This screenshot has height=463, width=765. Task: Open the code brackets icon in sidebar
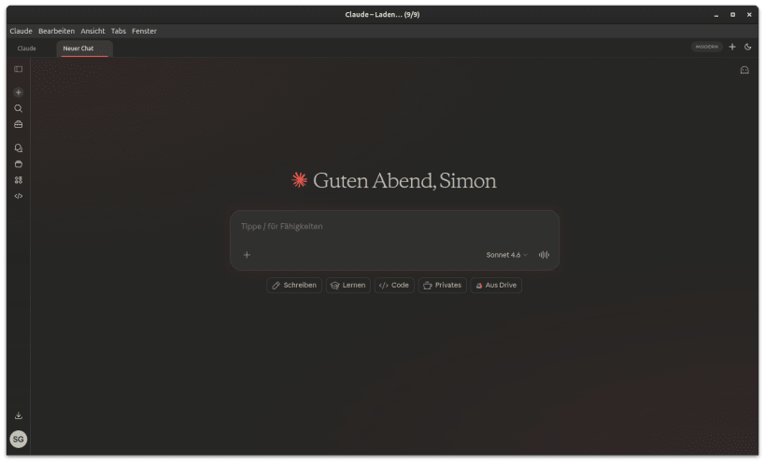coord(18,196)
